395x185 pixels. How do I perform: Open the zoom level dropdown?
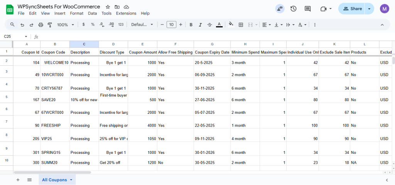[x=66, y=25]
